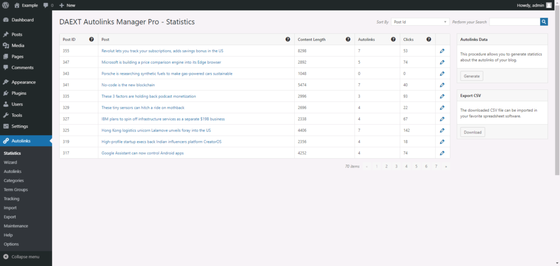Click Howdy, admin account text

pyautogui.click(x=530, y=5)
